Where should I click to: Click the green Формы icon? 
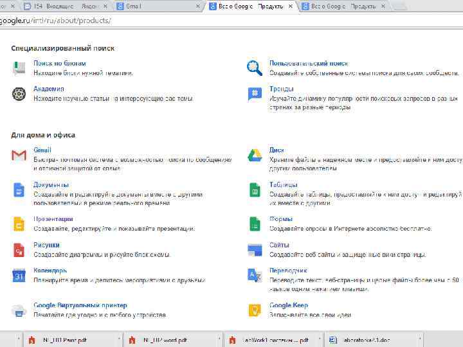pyautogui.click(x=255, y=224)
